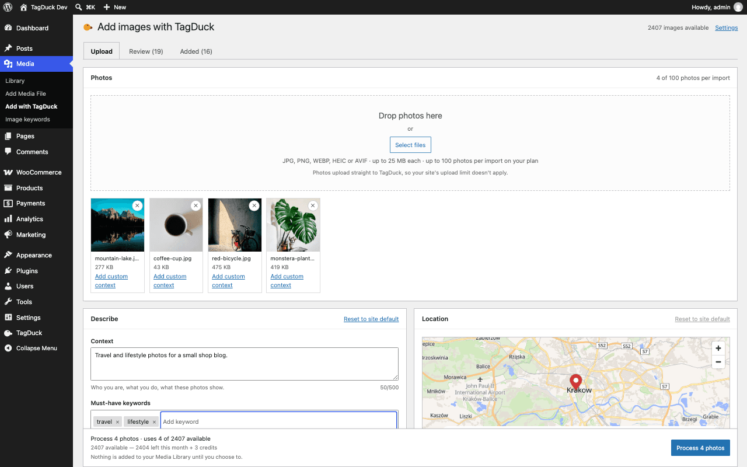
Task: Click the '4 of 100 photos per import' text
Action: tap(693, 78)
